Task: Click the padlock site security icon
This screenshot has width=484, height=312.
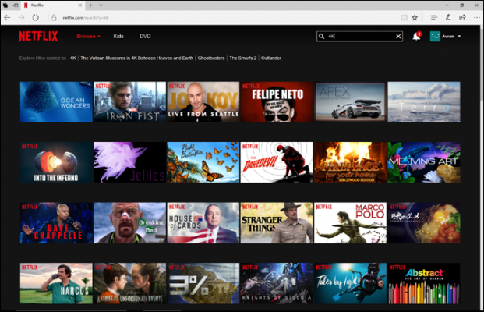Action: click(x=54, y=18)
